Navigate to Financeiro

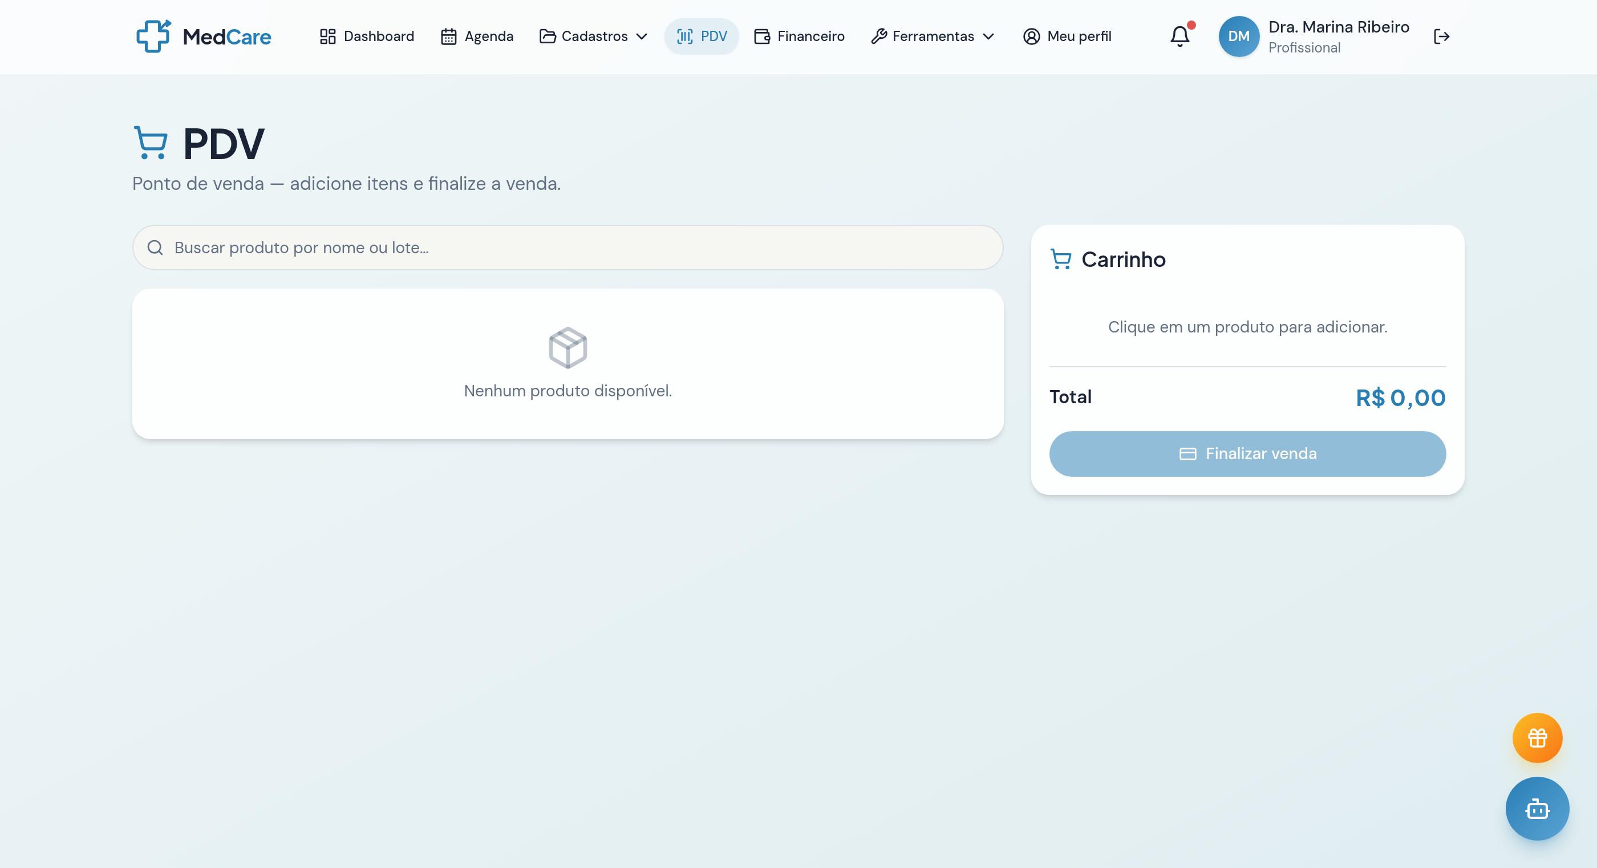[x=799, y=36]
